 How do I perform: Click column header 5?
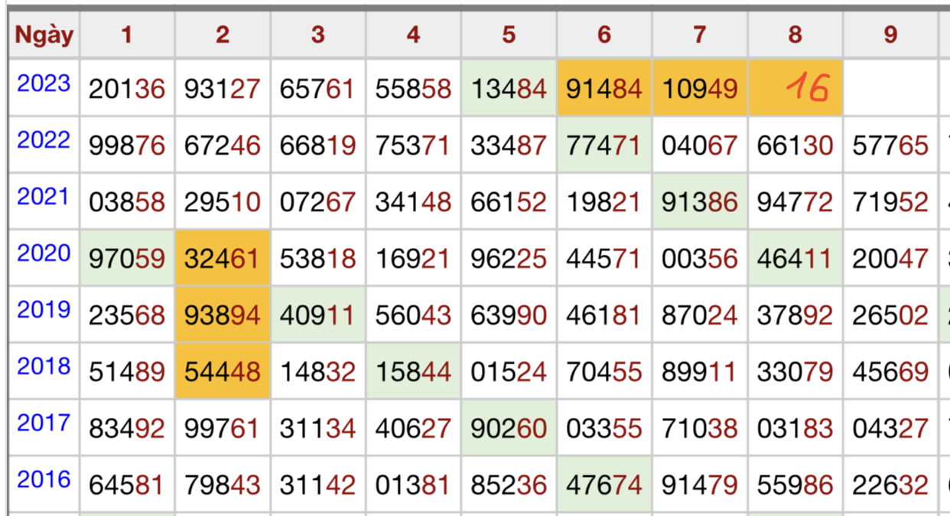[x=509, y=35]
